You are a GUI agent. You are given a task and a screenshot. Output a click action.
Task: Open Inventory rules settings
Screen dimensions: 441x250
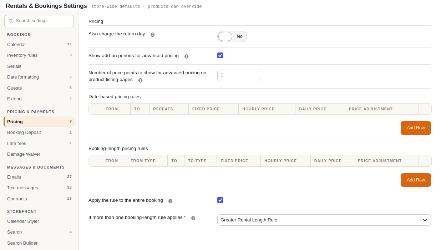(x=39, y=55)
